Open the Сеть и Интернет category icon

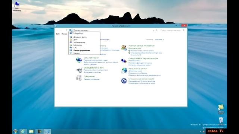coord(79,60)
